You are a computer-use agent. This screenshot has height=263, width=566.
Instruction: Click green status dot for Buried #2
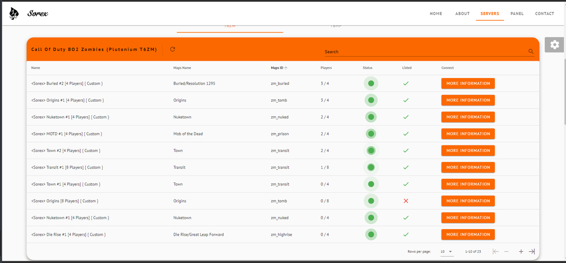[371, 83]
